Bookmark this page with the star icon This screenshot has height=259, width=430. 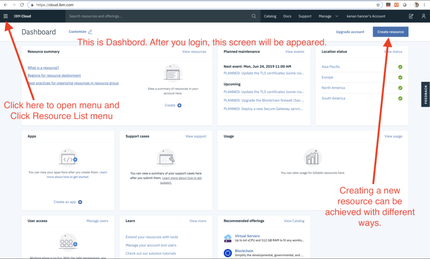point(378,5)
